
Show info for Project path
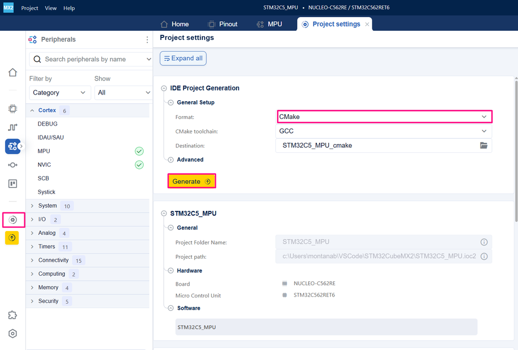pyautogui.click(x=484, y=257)
